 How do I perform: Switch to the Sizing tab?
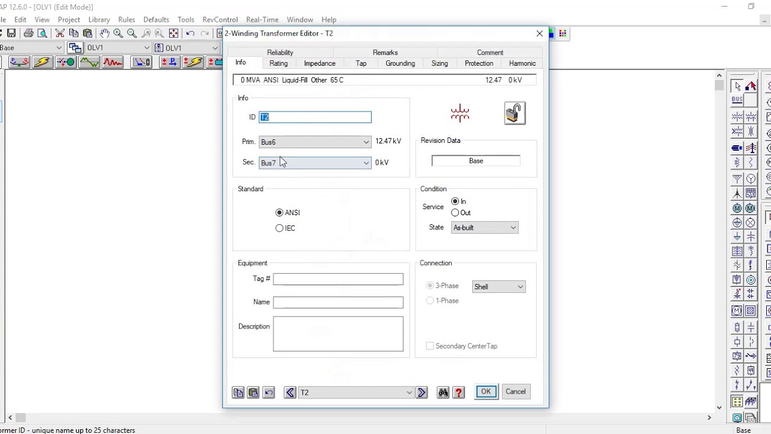pos(439,63)
